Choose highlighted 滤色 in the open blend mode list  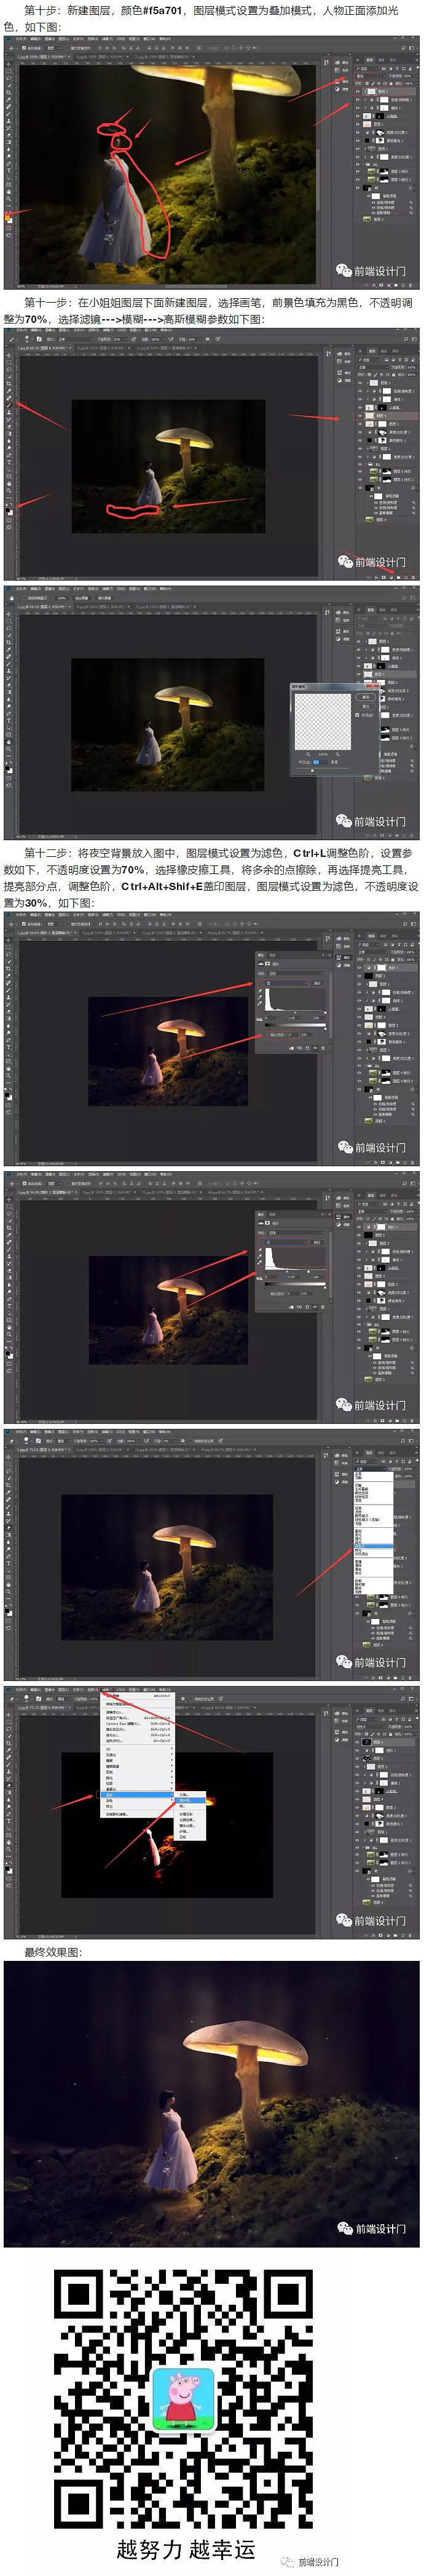[x=374, y=1547]
